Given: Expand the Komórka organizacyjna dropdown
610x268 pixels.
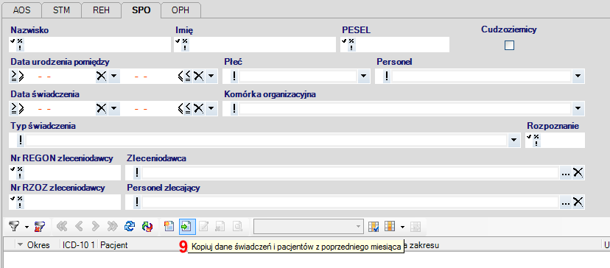Looking at the screenshot, I should click(x=578, y=108).
